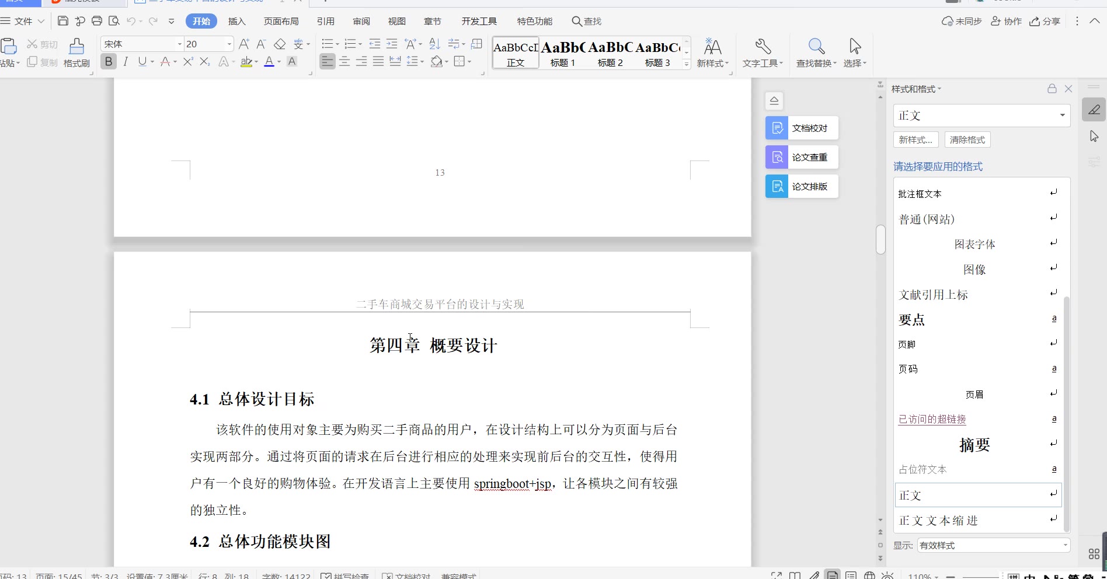The image size is (1107, 579).
Task: Toggle bold formatting
Action: pos(109,61)
